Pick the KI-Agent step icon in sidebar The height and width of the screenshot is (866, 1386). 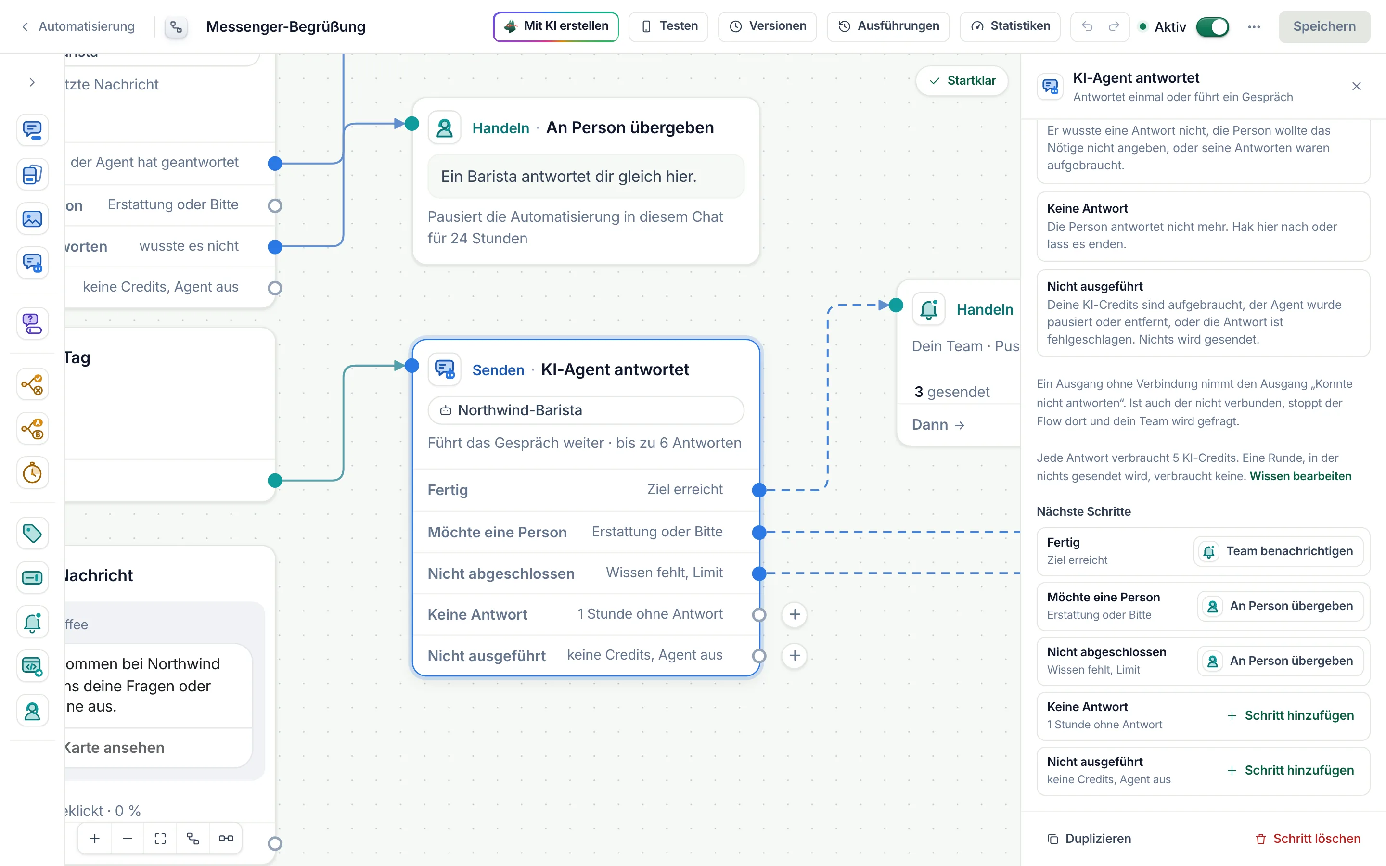(x=32, y=264)
